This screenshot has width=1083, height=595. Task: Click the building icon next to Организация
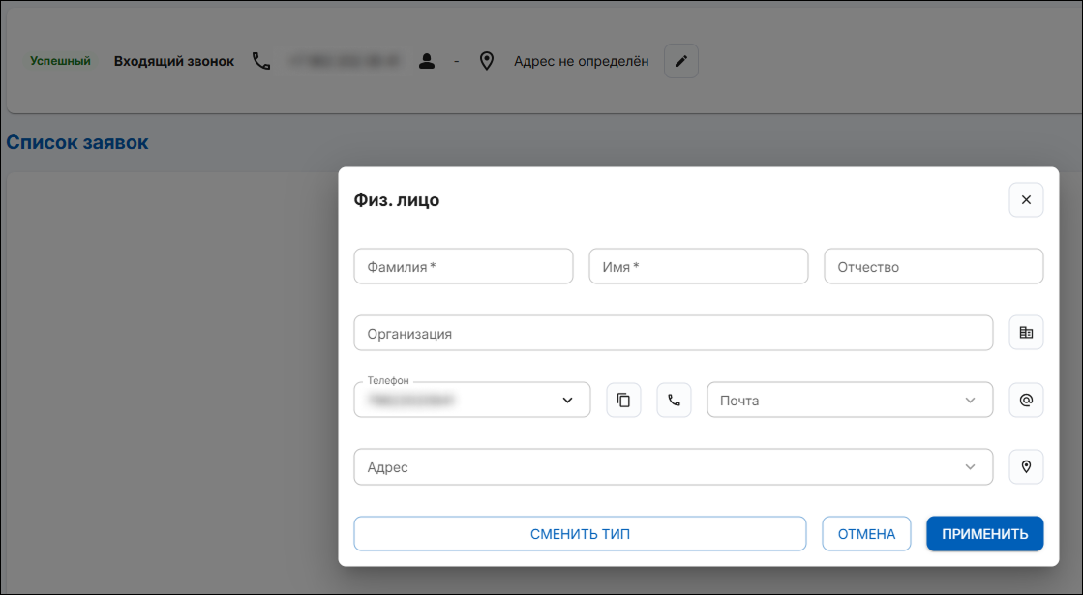1026,333
